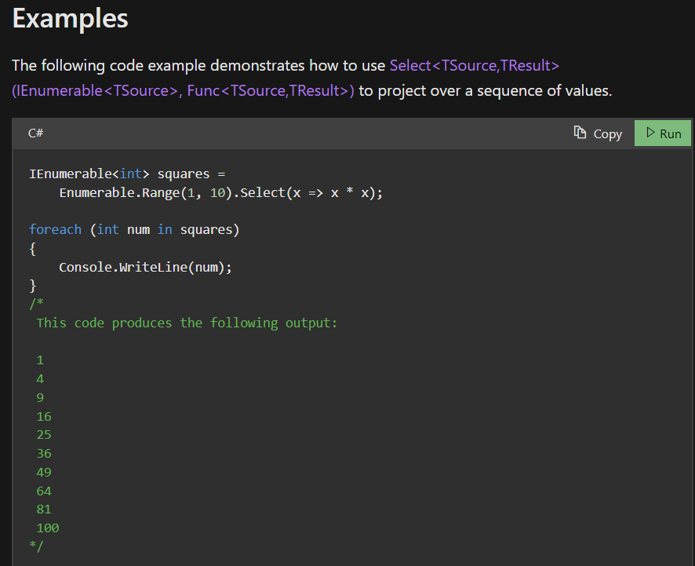
Task: Click the IEnumerable<int> squares declaration line
Action: pos(127,173)
